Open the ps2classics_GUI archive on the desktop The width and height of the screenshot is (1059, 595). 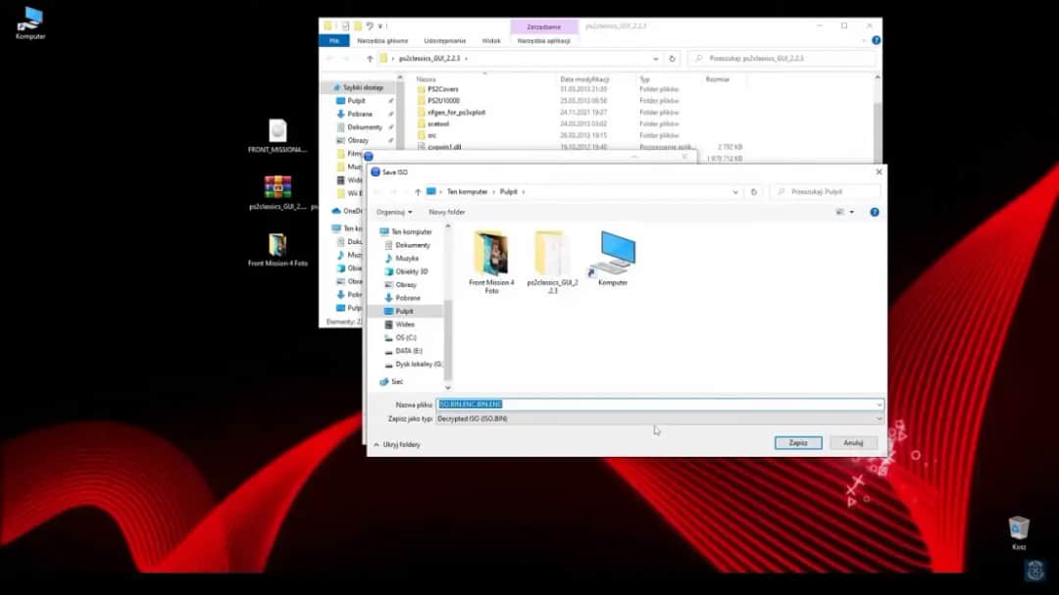tap(278, 186)
